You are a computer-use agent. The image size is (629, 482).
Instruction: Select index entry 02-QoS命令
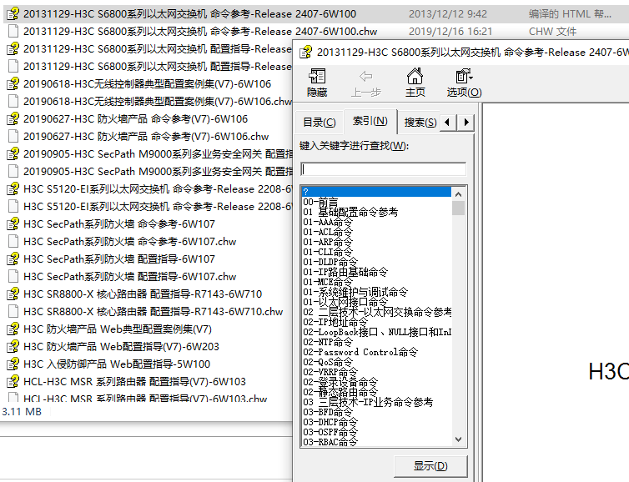(x=328, y=362)
